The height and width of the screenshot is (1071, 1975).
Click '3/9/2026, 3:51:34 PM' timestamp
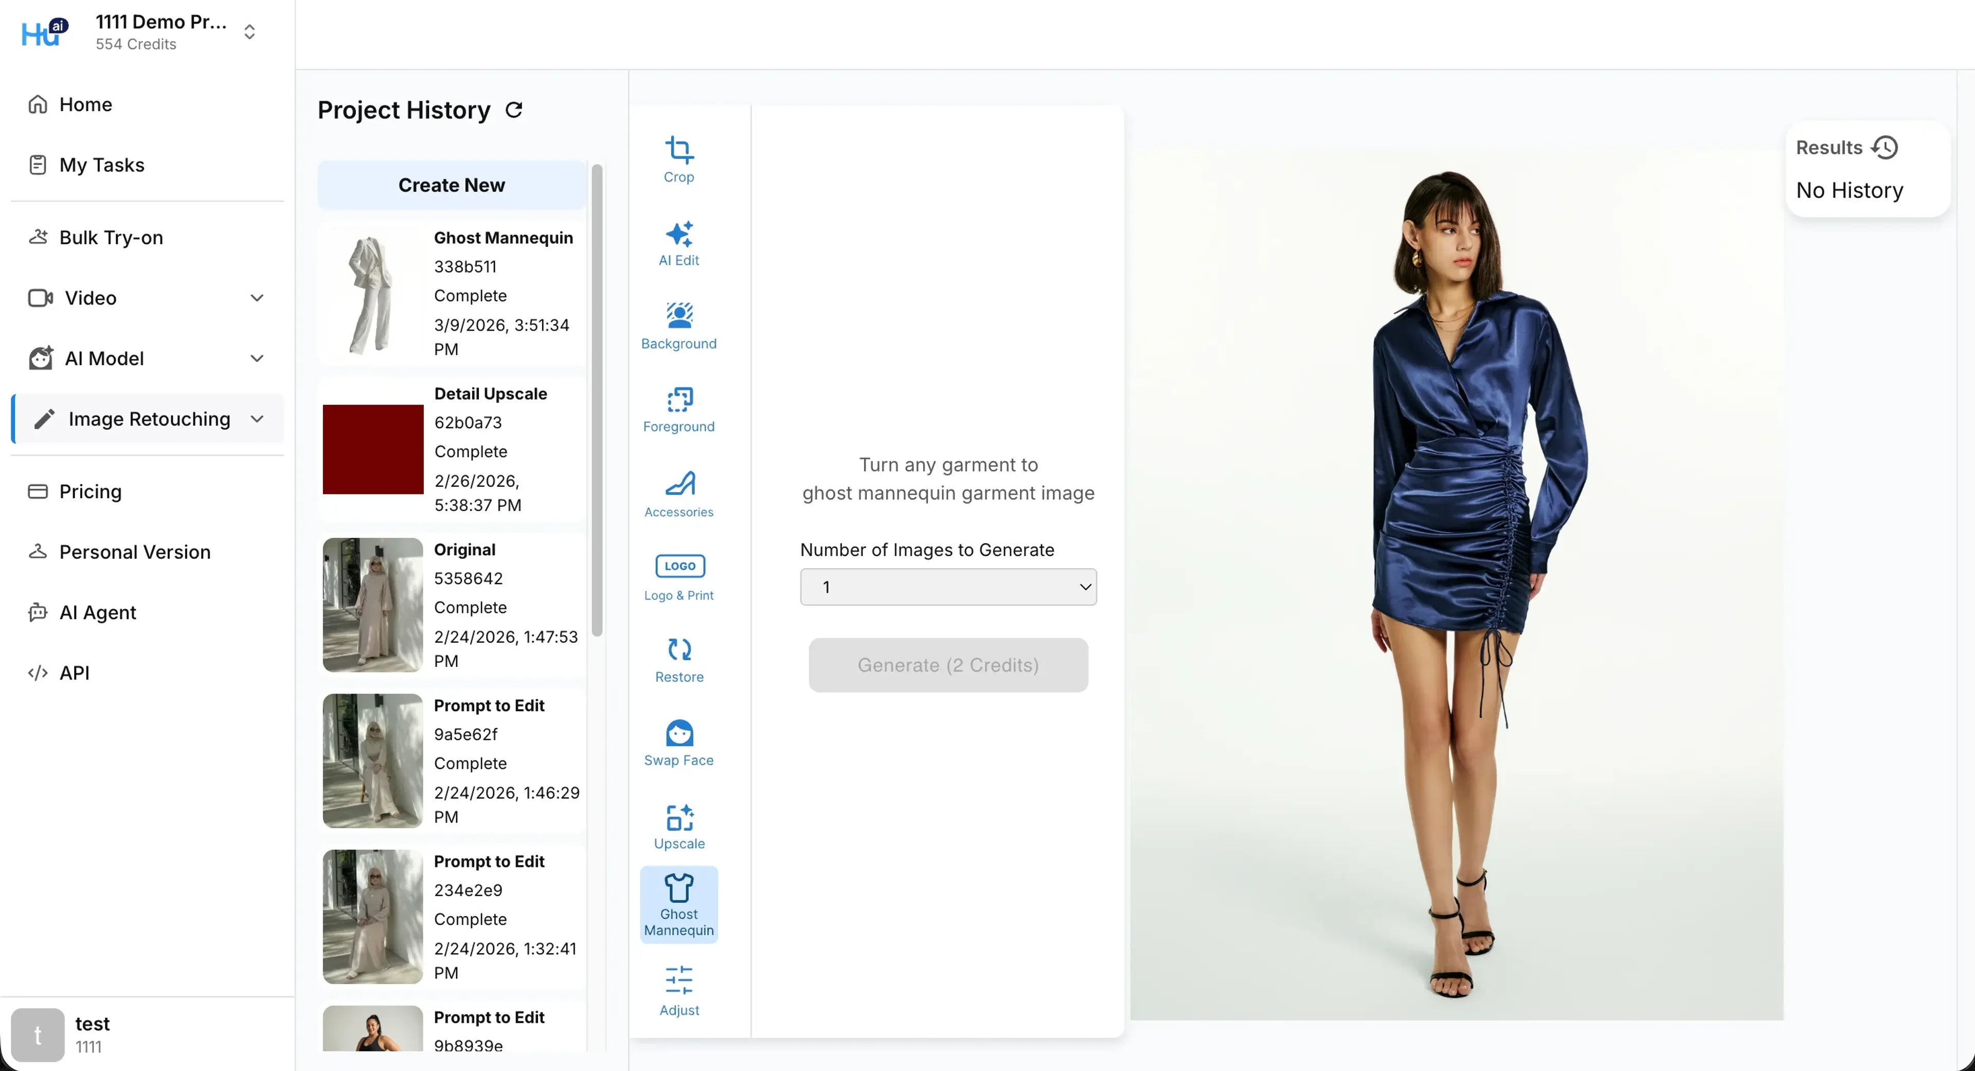tap(501, 337)
